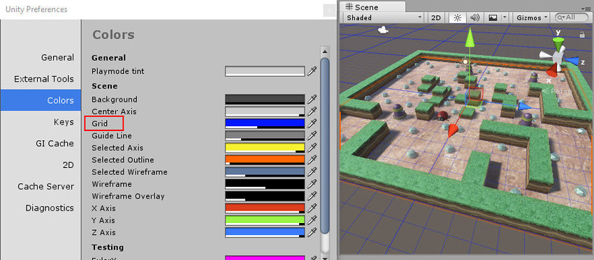Image resolution: width=594 pixels, height=260 pixels.
Task: Expand the Gizmos dropdown menu
Action: click(x=532, y=17)
